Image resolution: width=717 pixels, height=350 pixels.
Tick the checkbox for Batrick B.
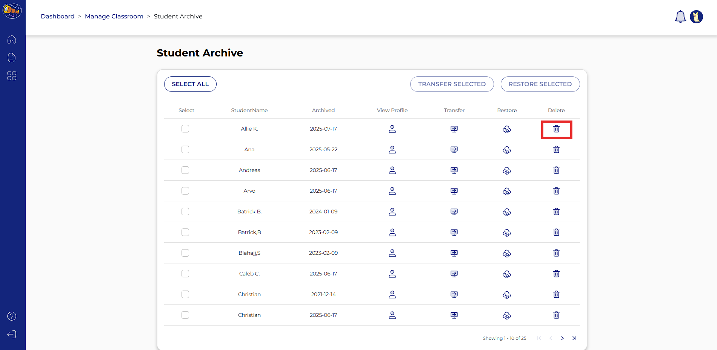(x=185, y=212)
